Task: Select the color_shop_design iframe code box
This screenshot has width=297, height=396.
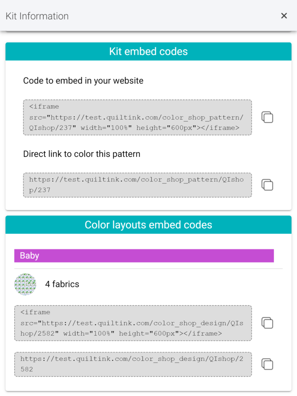Action: [133, 323]
